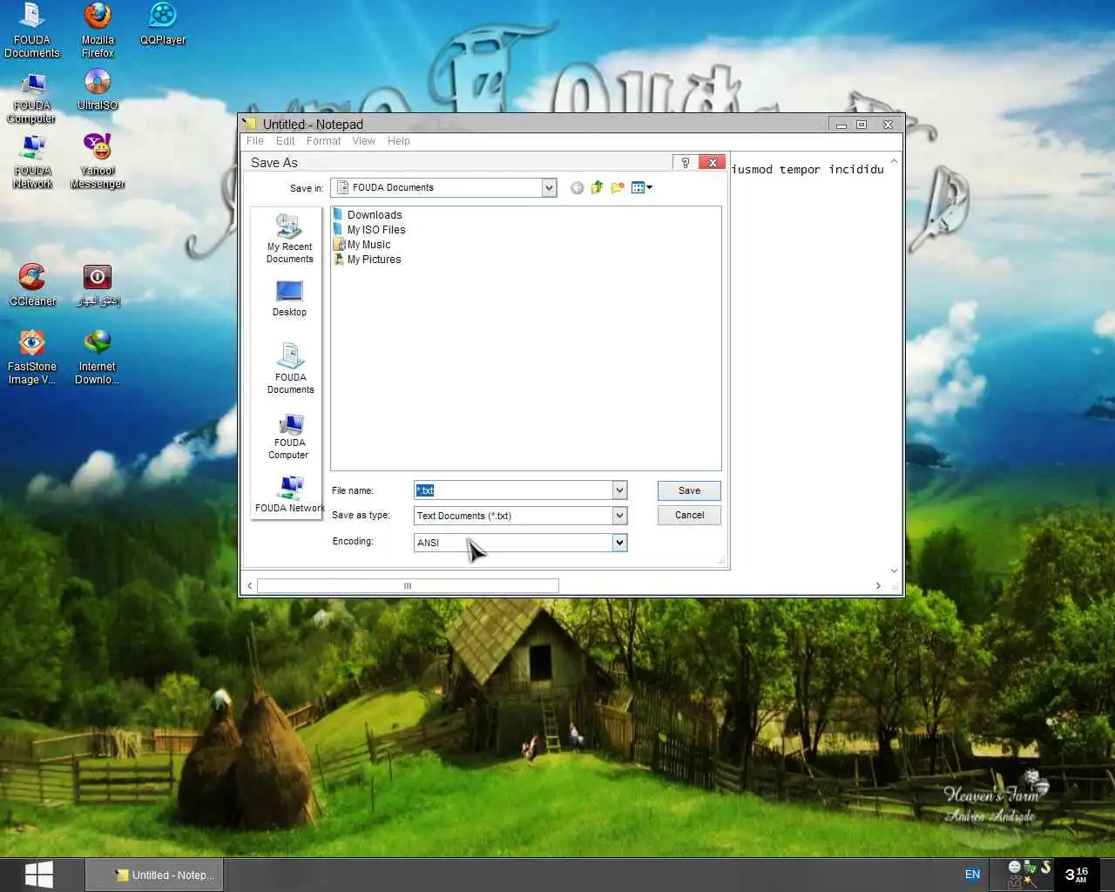
Task: Click the File name input field
Action: 513,490
